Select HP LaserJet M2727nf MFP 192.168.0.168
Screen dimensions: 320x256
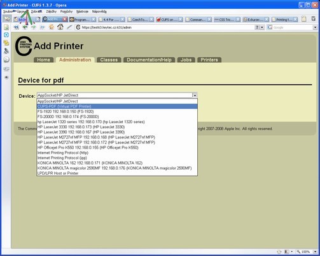(x=117, y=137)
